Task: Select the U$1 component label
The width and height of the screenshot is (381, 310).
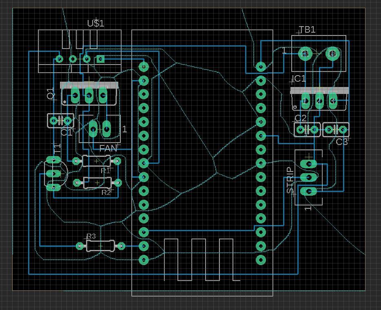Action: [96, 24]
